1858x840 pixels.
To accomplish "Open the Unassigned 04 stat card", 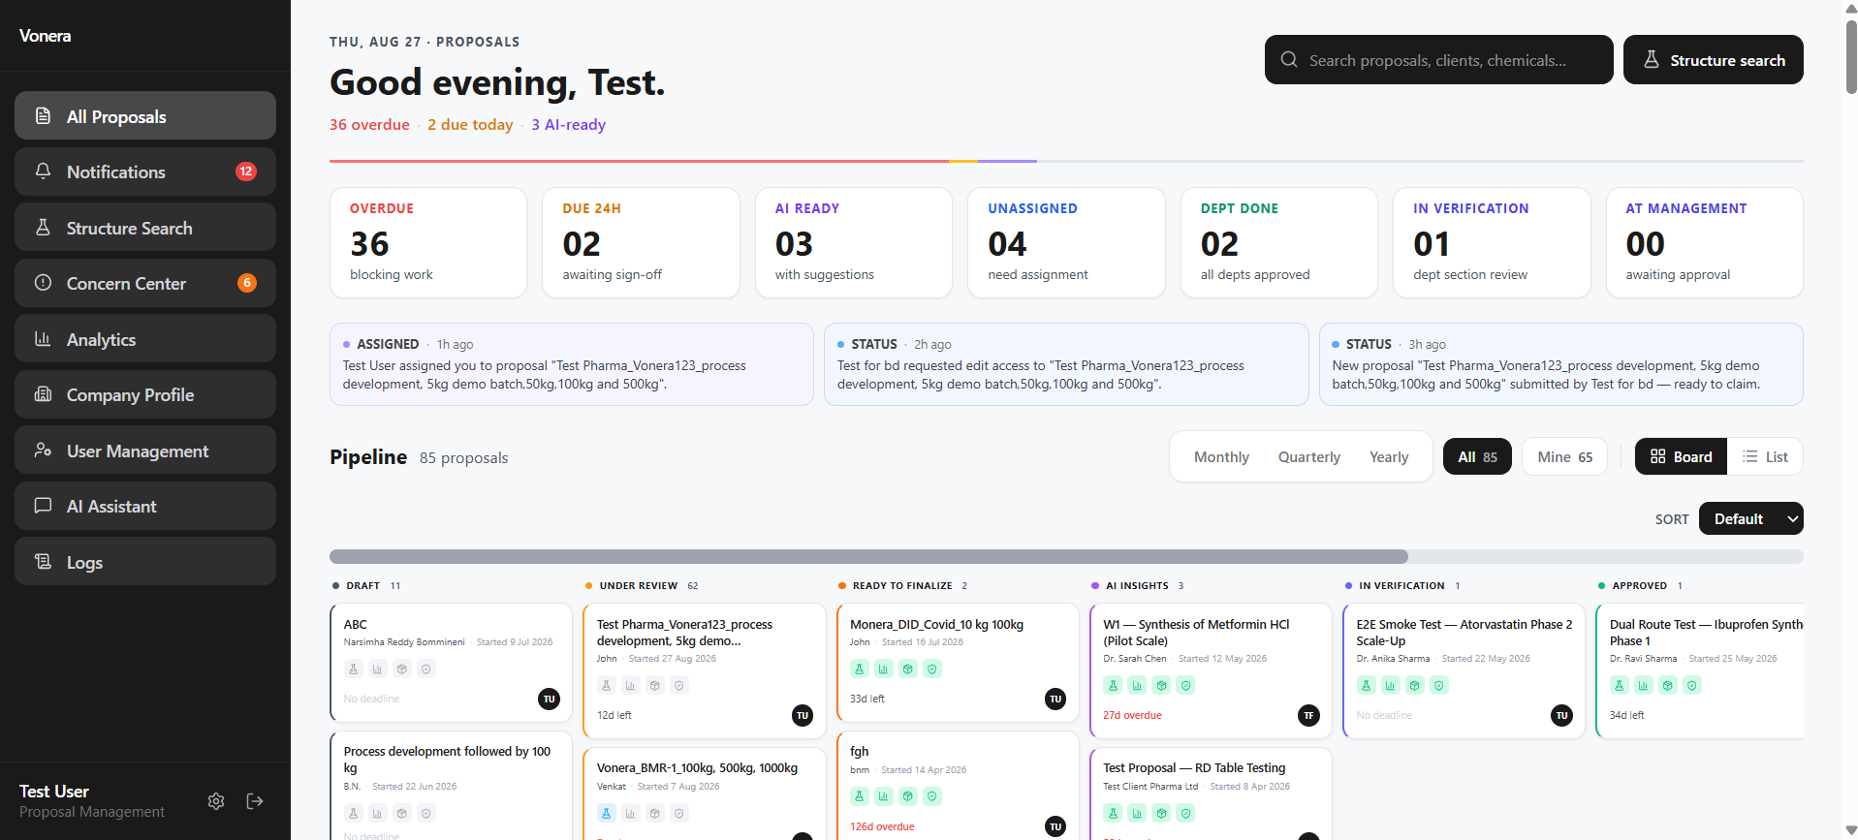I will [1066, 242].
